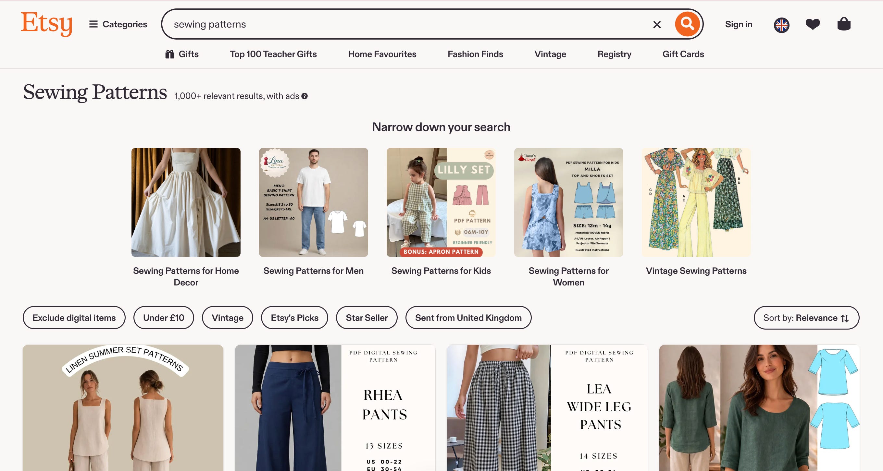
Task: Select the Milla top and shorts thumbnail
Action: coord(569,202)
